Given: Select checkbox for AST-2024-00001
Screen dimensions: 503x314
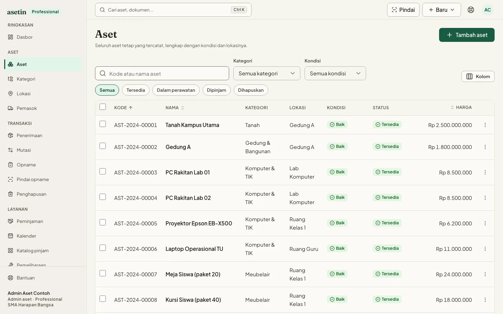Looking at the screenshot, I should 103,124.
